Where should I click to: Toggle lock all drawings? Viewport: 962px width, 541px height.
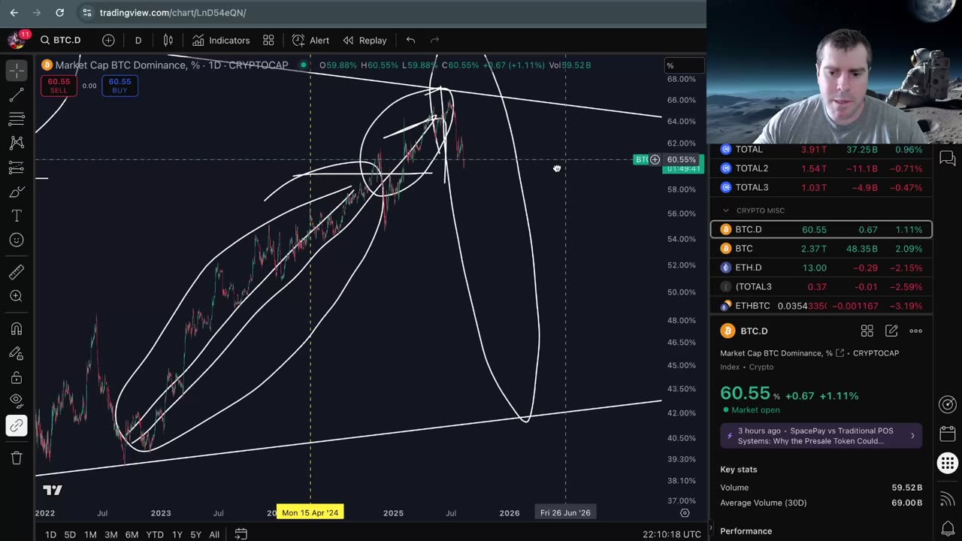click(17, 377)
